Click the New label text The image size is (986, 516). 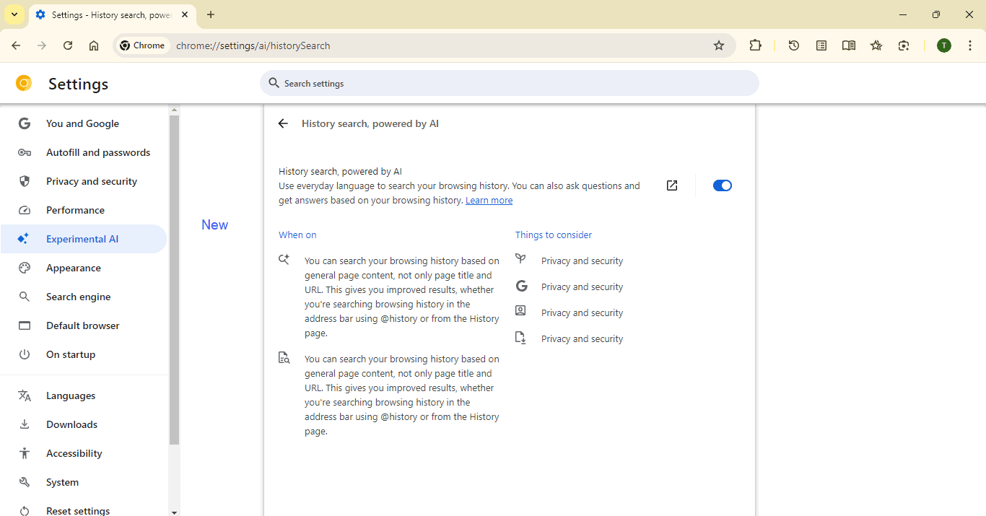214,224
